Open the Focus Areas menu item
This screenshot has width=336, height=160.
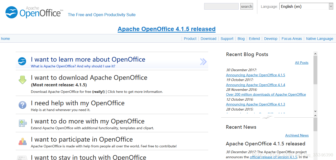tap(292, 39)
